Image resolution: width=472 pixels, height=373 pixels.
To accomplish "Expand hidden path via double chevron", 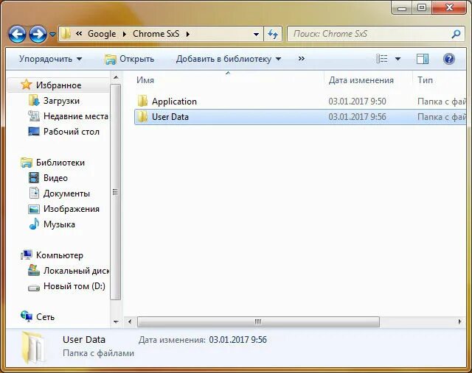I will (x=79, y=34).
